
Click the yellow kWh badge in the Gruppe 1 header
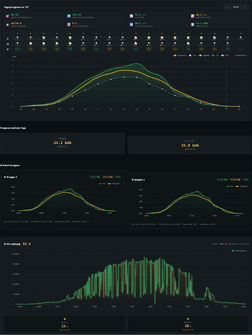tap(108, 177)
